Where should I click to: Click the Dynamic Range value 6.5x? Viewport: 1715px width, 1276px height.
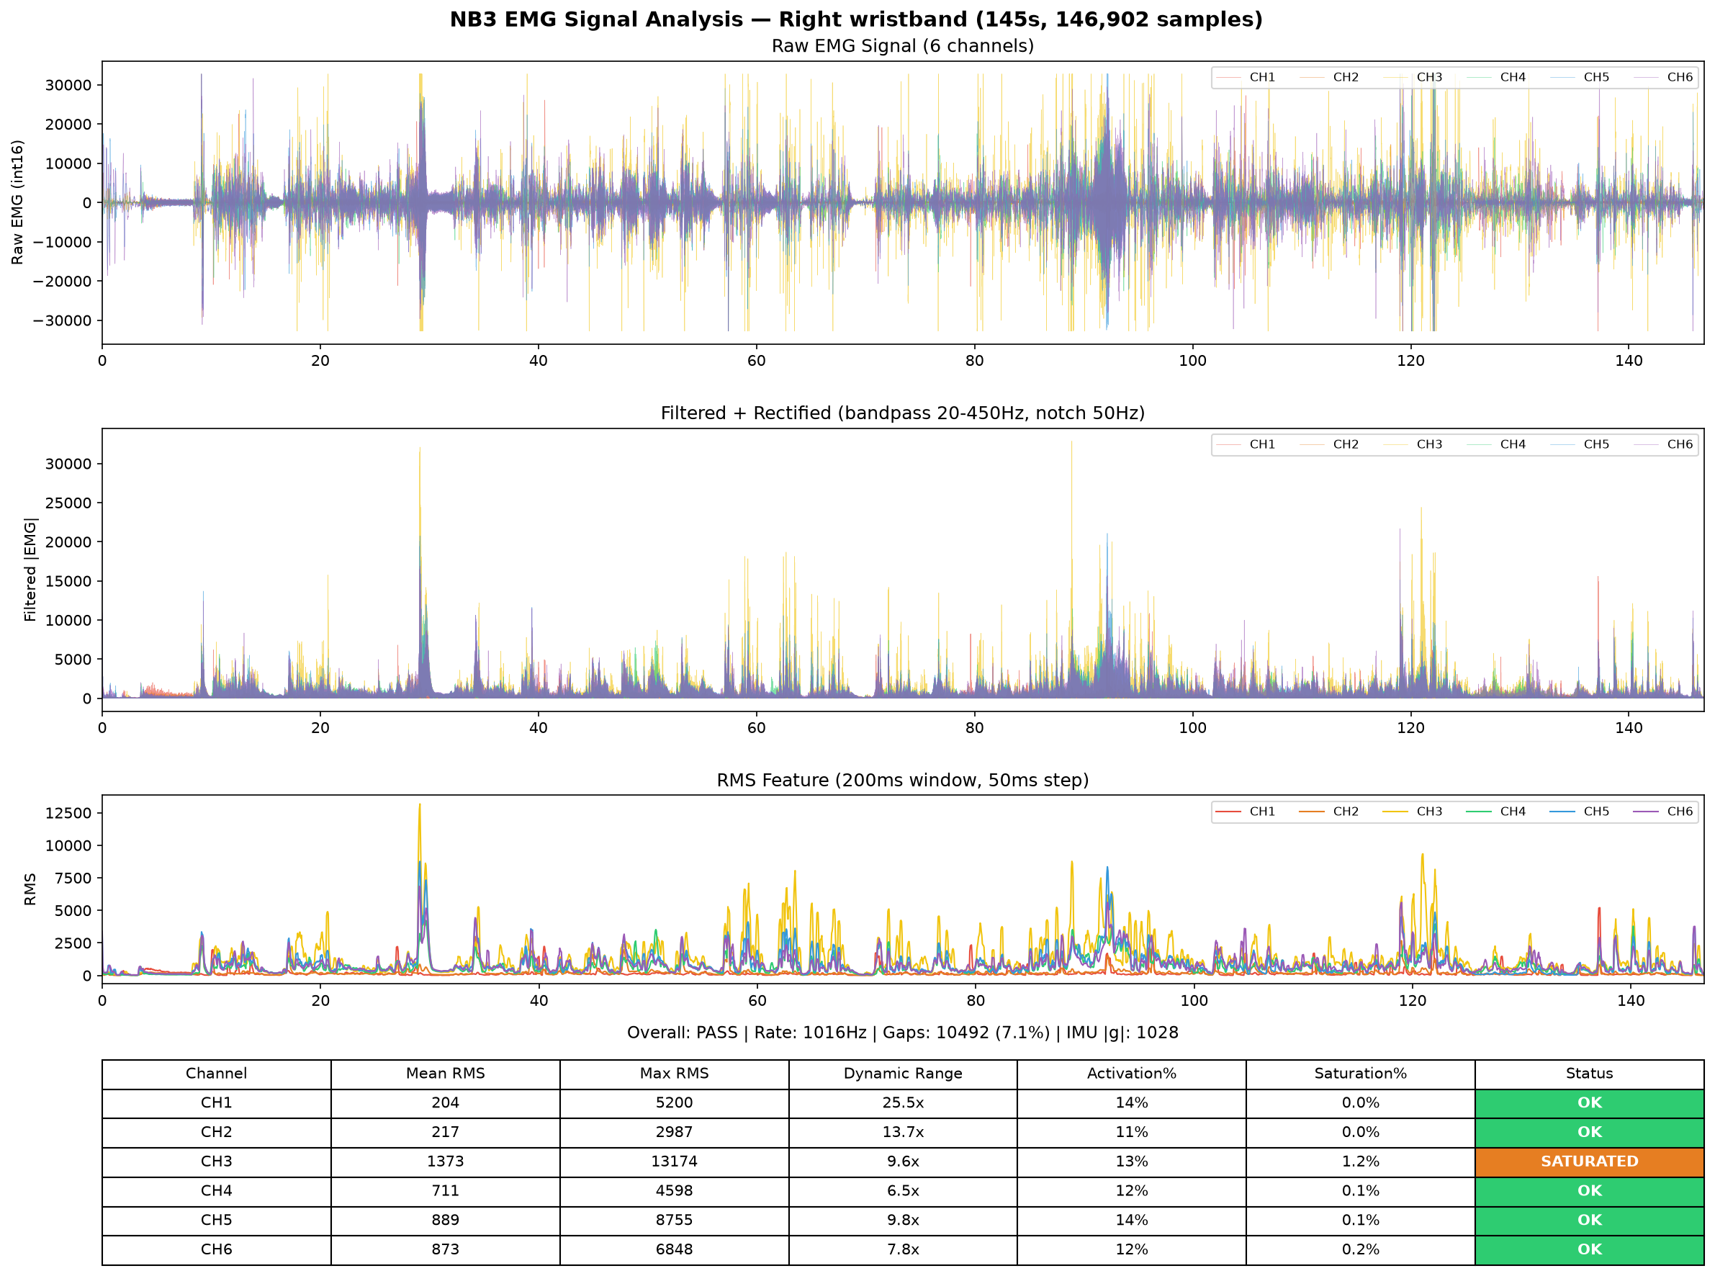(x=903, y=1191)
